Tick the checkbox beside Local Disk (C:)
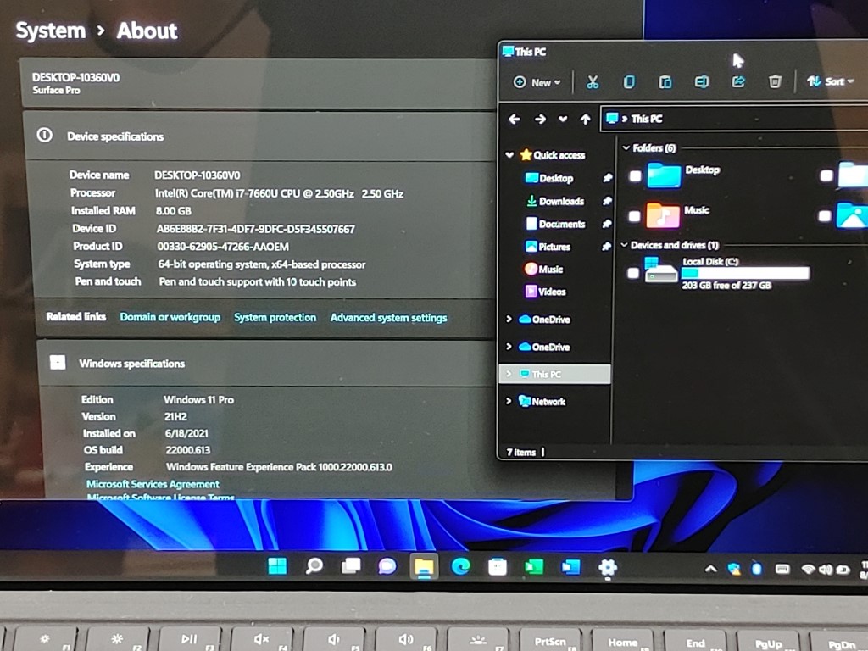This screenshot has height=651, width=868. [x=633, y=272]
